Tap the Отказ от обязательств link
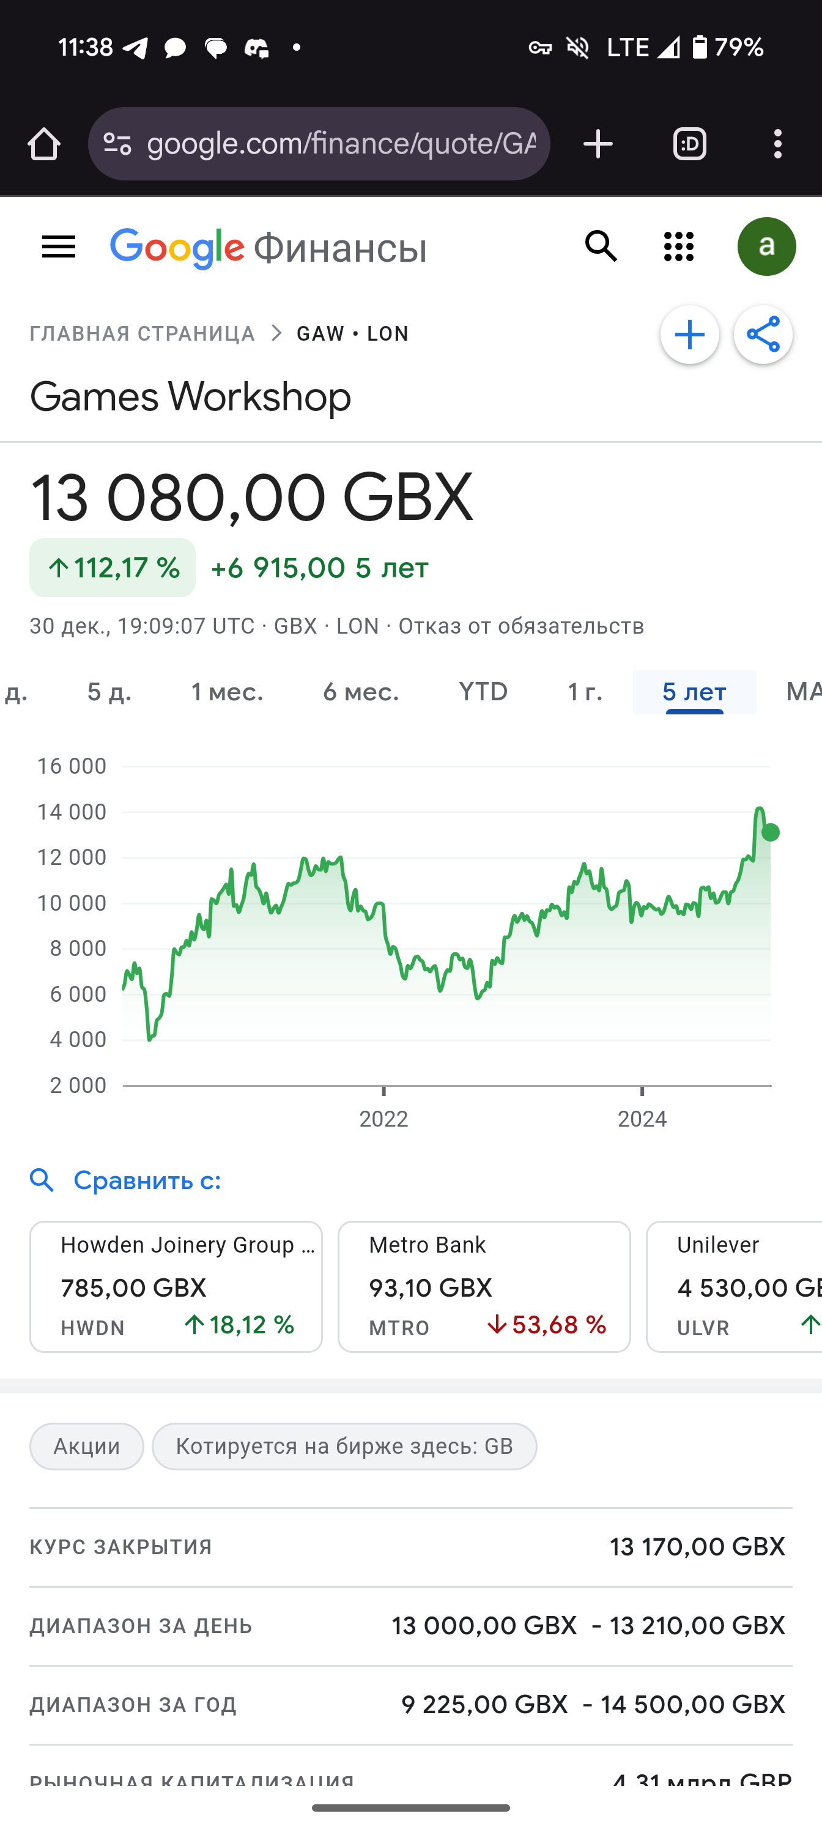The height and width of the screenshot is (1830, 822). [520, 626]
